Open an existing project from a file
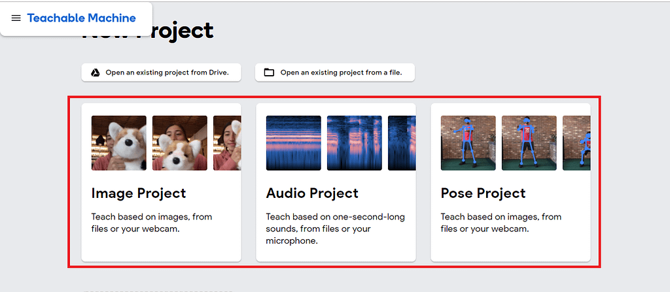 [335, 73]
